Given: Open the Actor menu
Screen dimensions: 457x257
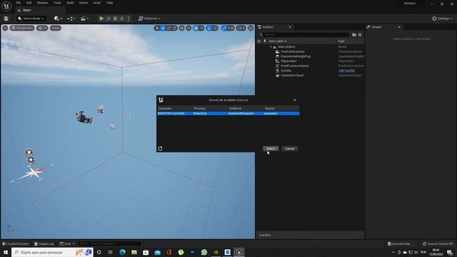Looking at the screenshot, I should (x=97, y=3).
